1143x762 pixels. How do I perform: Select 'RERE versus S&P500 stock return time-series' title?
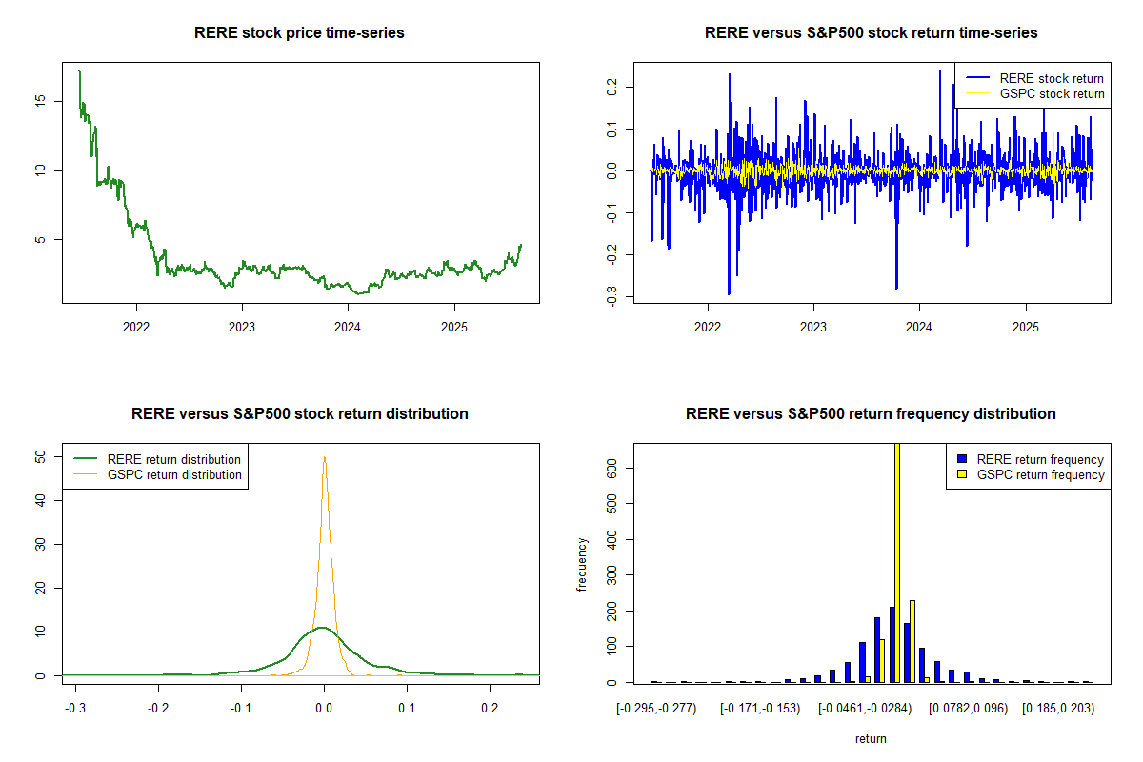[871, 33]
